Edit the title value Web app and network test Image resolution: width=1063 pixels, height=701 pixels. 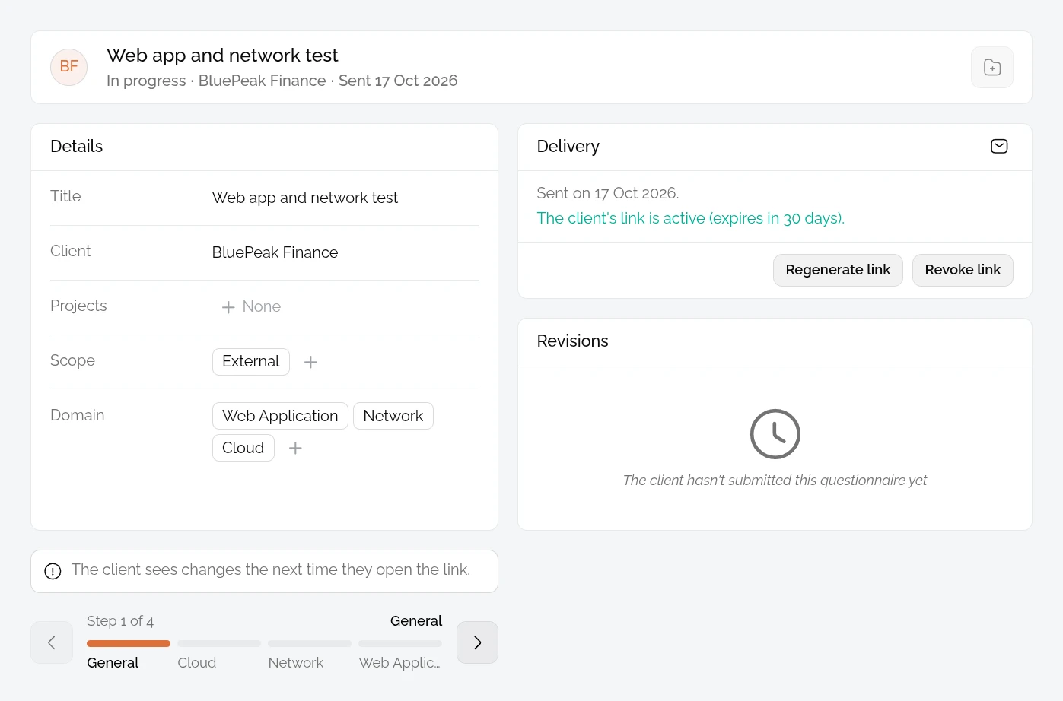pyautogui.click(x=305, y=198)
